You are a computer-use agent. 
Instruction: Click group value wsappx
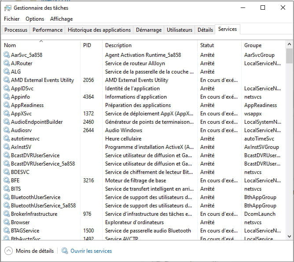coord(253,114)
